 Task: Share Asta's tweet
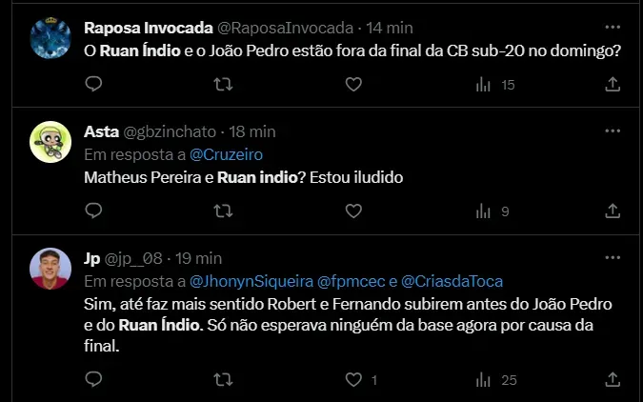click(x=613, y=211)
